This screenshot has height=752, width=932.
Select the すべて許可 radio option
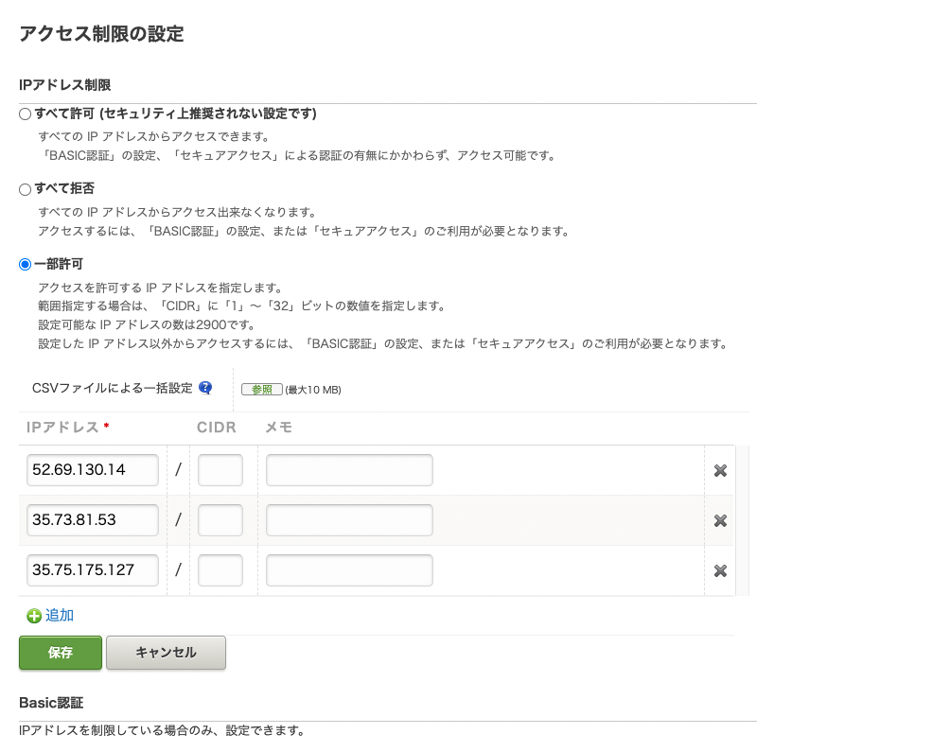click(x=25, y=114)
